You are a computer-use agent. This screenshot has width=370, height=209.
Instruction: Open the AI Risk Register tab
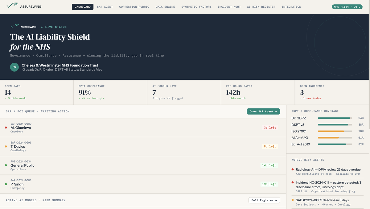click(x=261, y=7)
